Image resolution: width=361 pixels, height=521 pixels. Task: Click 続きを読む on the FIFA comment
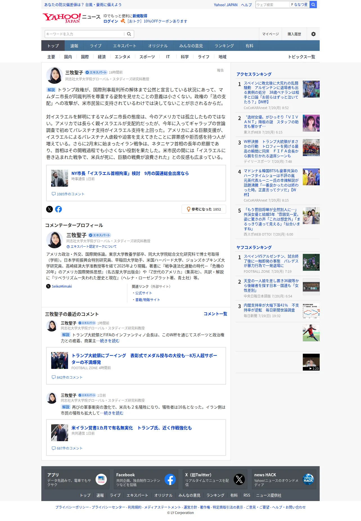pyautogui.click(x=110, y=341)
